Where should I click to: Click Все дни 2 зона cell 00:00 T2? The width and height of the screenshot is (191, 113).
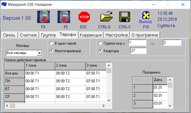[x=70, y=74]
